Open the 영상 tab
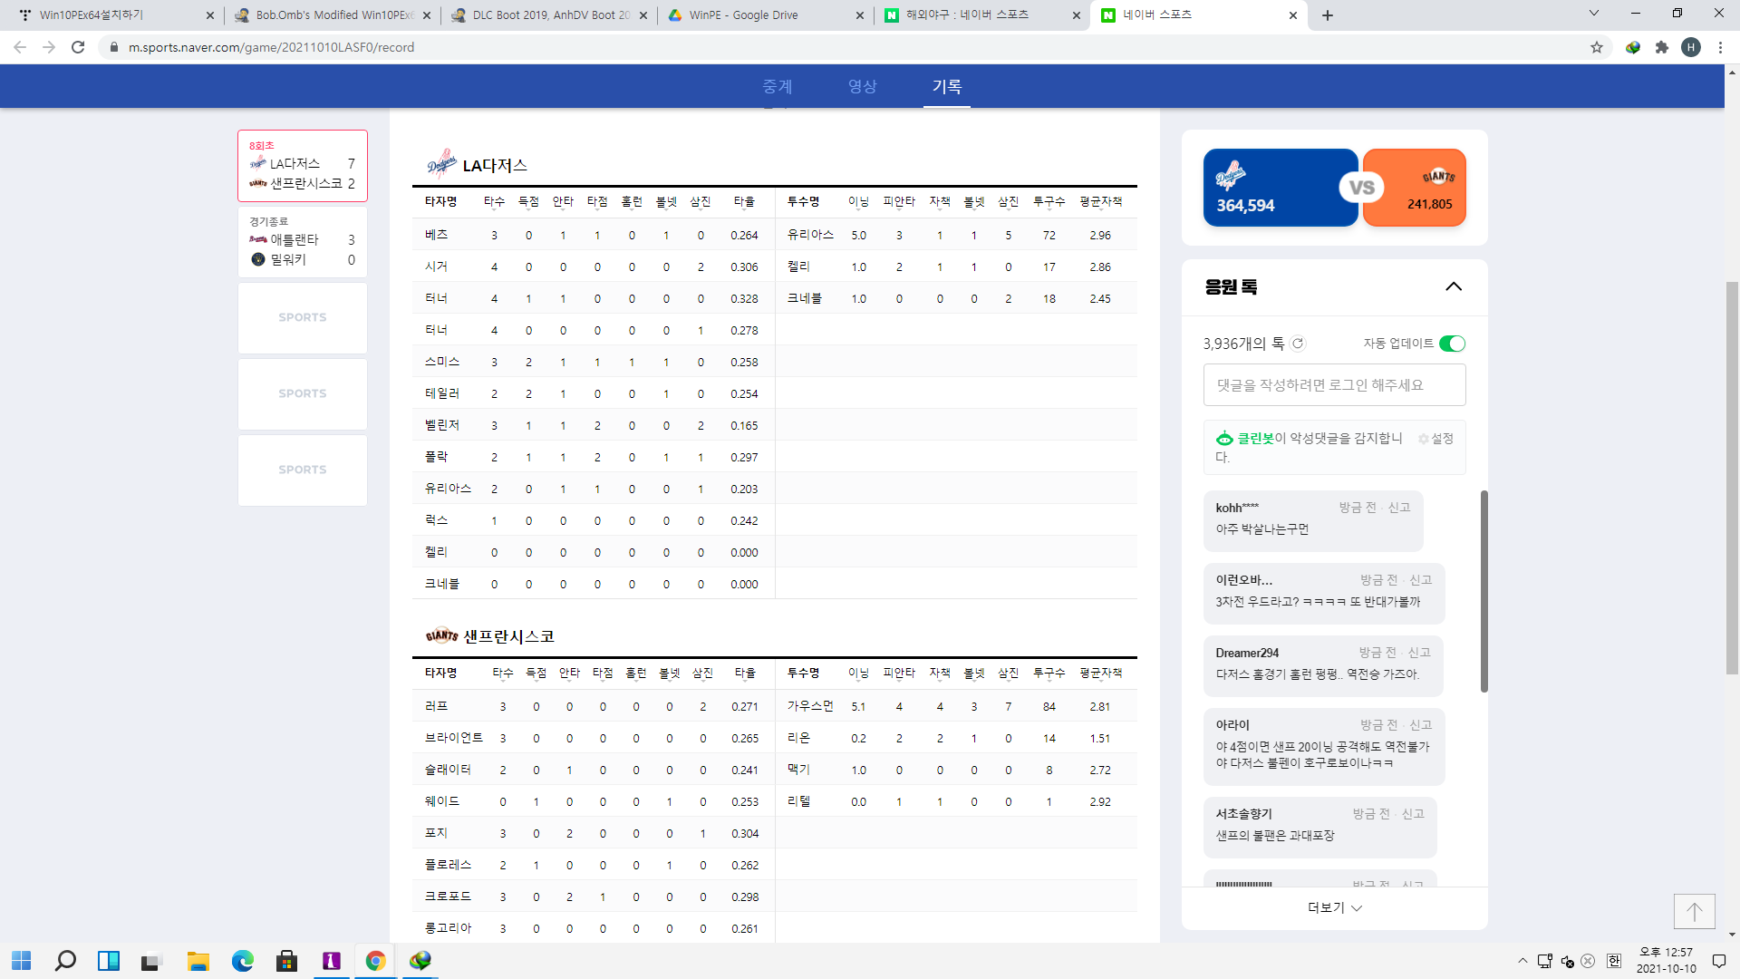 [862, 86]
